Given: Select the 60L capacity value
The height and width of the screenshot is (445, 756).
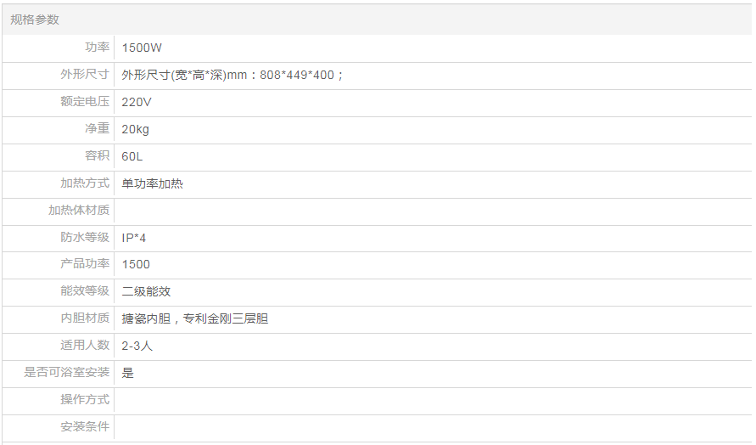Looking at the screenshot, I should 132,156.
